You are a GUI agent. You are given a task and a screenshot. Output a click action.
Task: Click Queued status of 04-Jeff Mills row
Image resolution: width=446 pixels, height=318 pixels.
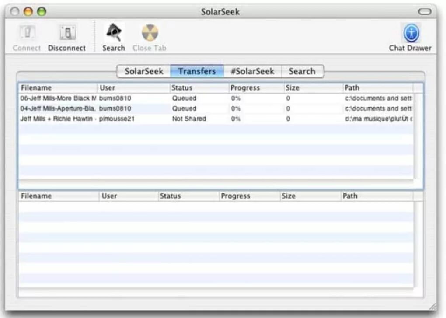pos(184,108)
